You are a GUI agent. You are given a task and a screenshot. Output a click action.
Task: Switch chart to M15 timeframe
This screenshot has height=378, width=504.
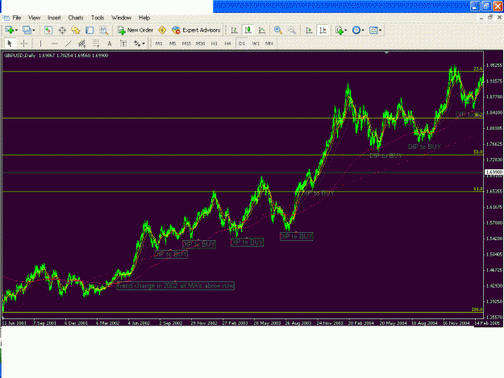(x=186, y=44)
